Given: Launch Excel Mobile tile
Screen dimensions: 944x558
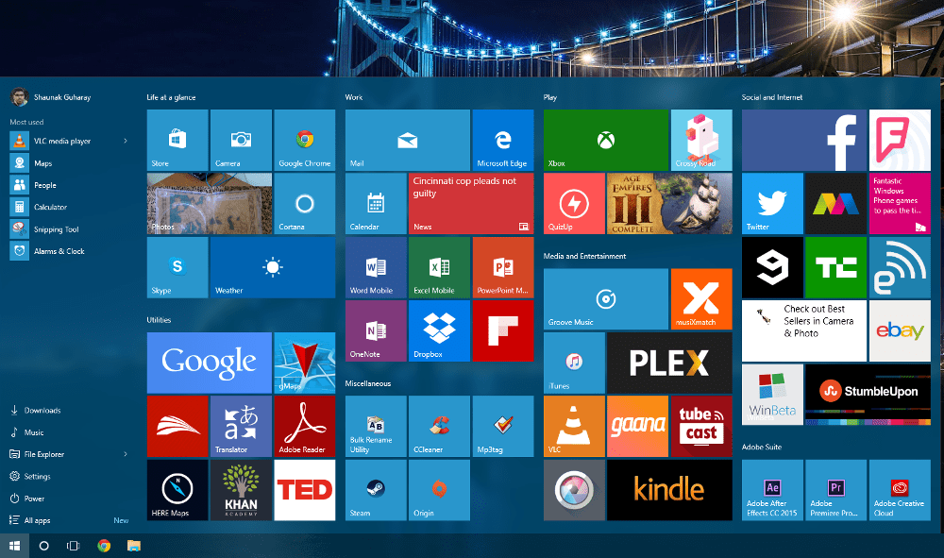Looking at the screenshot, I should [439, 267].
